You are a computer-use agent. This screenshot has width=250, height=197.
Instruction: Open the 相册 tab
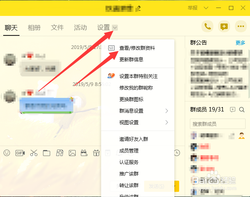tap(34, 28)
